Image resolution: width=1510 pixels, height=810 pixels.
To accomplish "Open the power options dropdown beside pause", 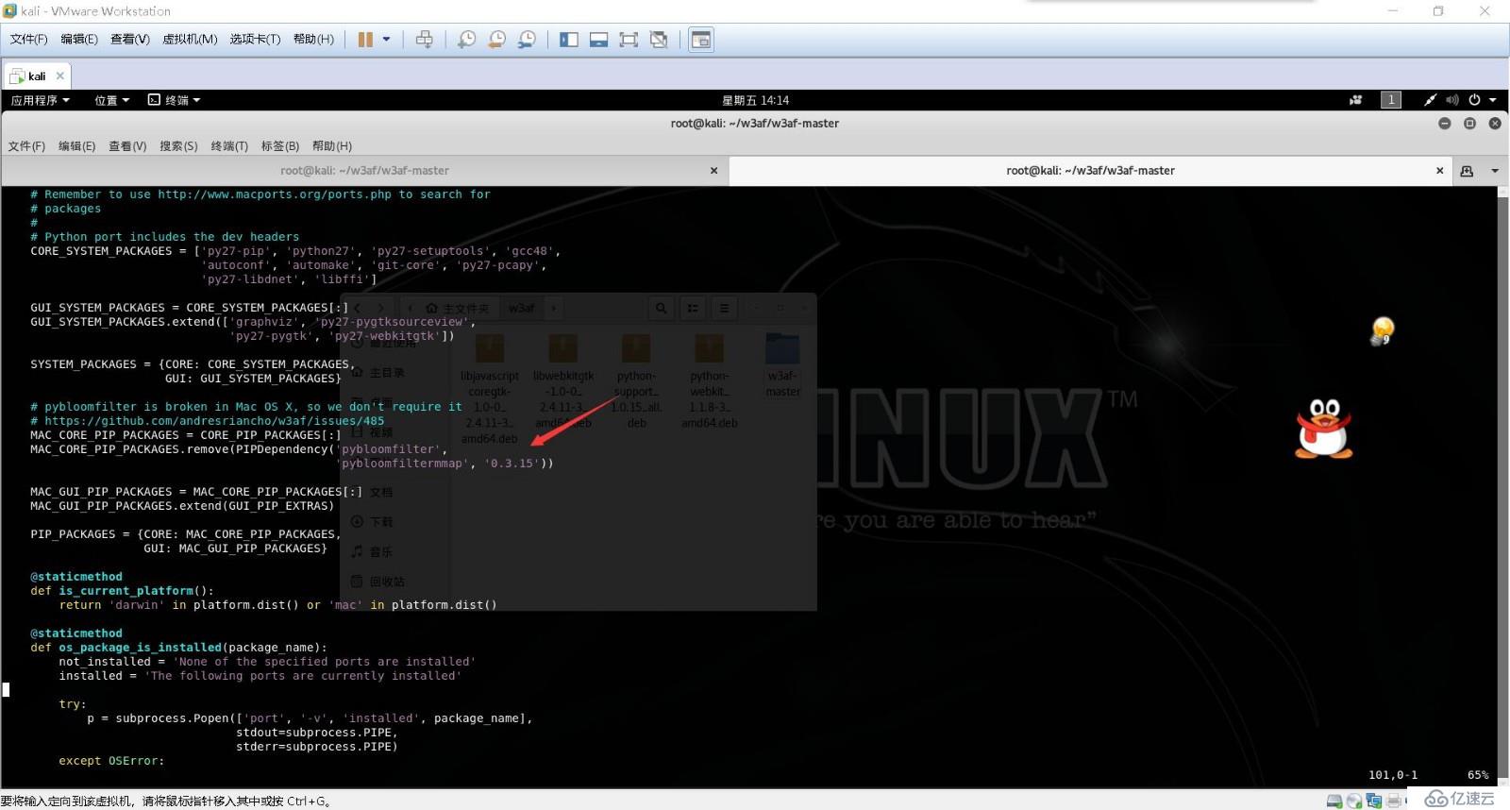I will point(386,40).
